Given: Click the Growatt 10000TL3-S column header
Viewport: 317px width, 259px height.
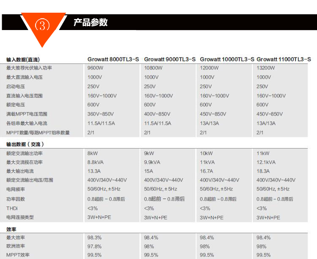Looking at the screenshot, I should click(x=227, y=59).
